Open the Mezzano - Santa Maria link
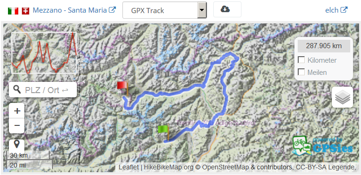 tap(74, 10)
